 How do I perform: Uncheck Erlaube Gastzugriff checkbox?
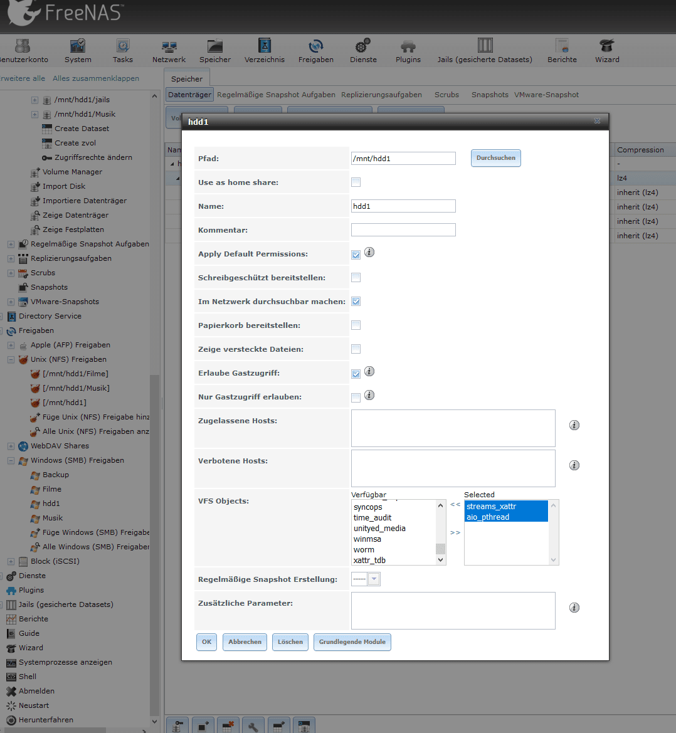click(x=356, y=374)
